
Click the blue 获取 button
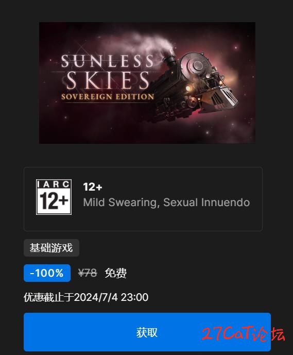click(147, 332)
